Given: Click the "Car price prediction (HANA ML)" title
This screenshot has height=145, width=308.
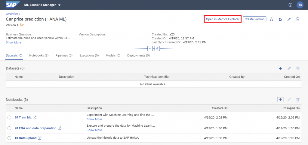Looking at the screenshot, I should pyautogui.click(x=36, y=19).
